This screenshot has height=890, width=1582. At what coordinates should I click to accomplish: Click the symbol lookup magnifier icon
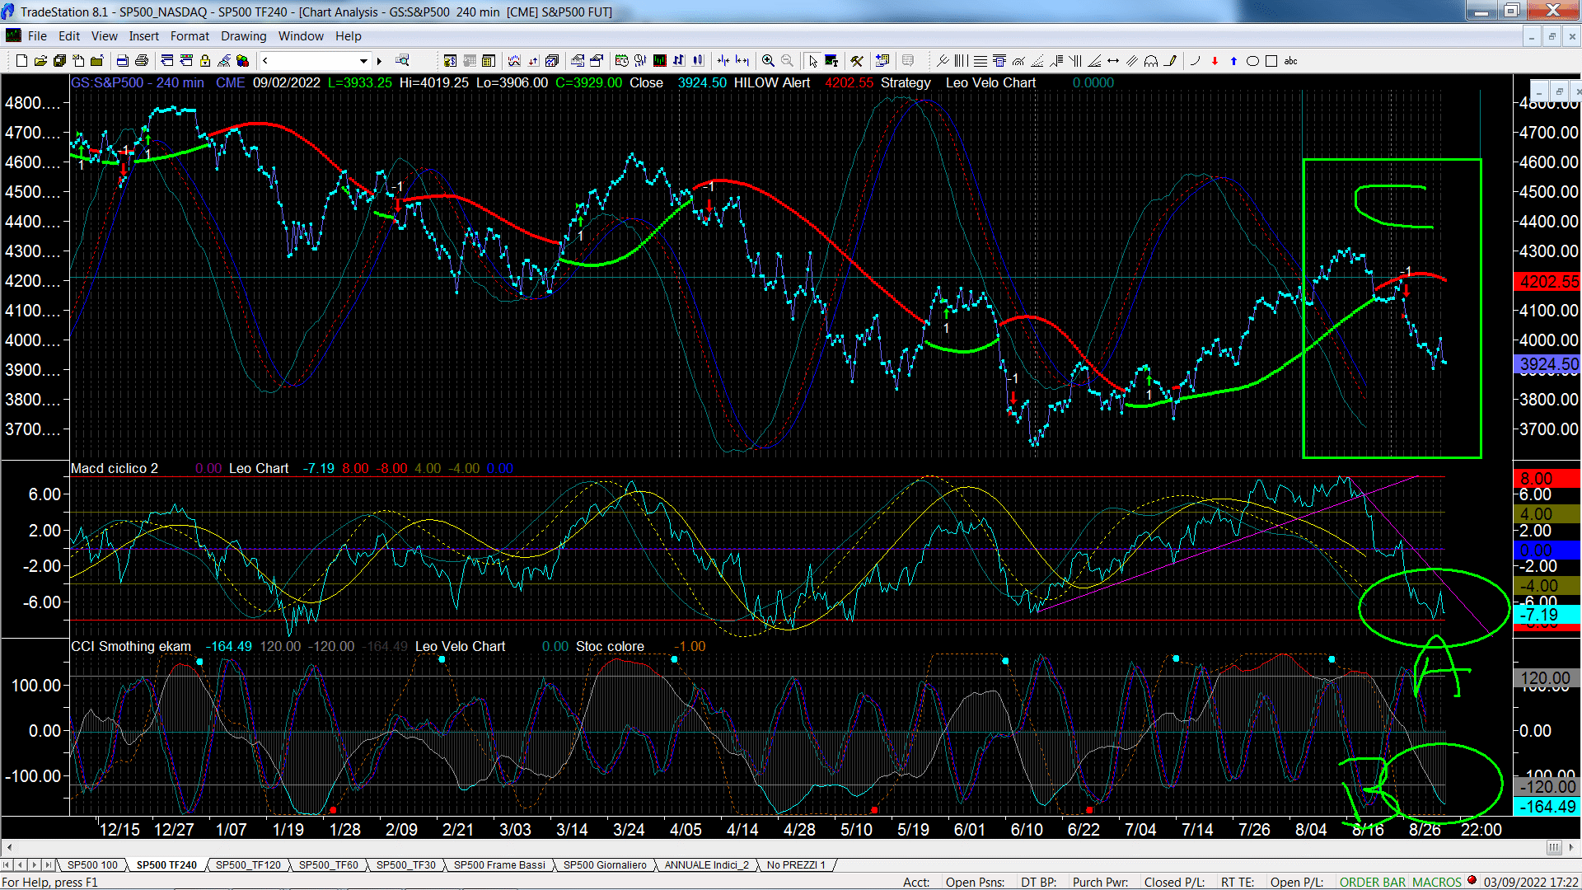402,60
